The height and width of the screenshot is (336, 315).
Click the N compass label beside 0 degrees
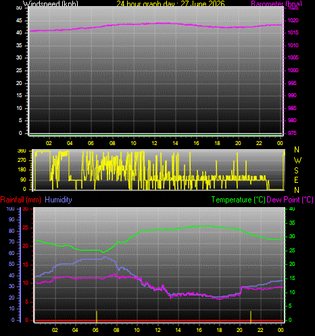pyautogui.click(x=297, y=190)
